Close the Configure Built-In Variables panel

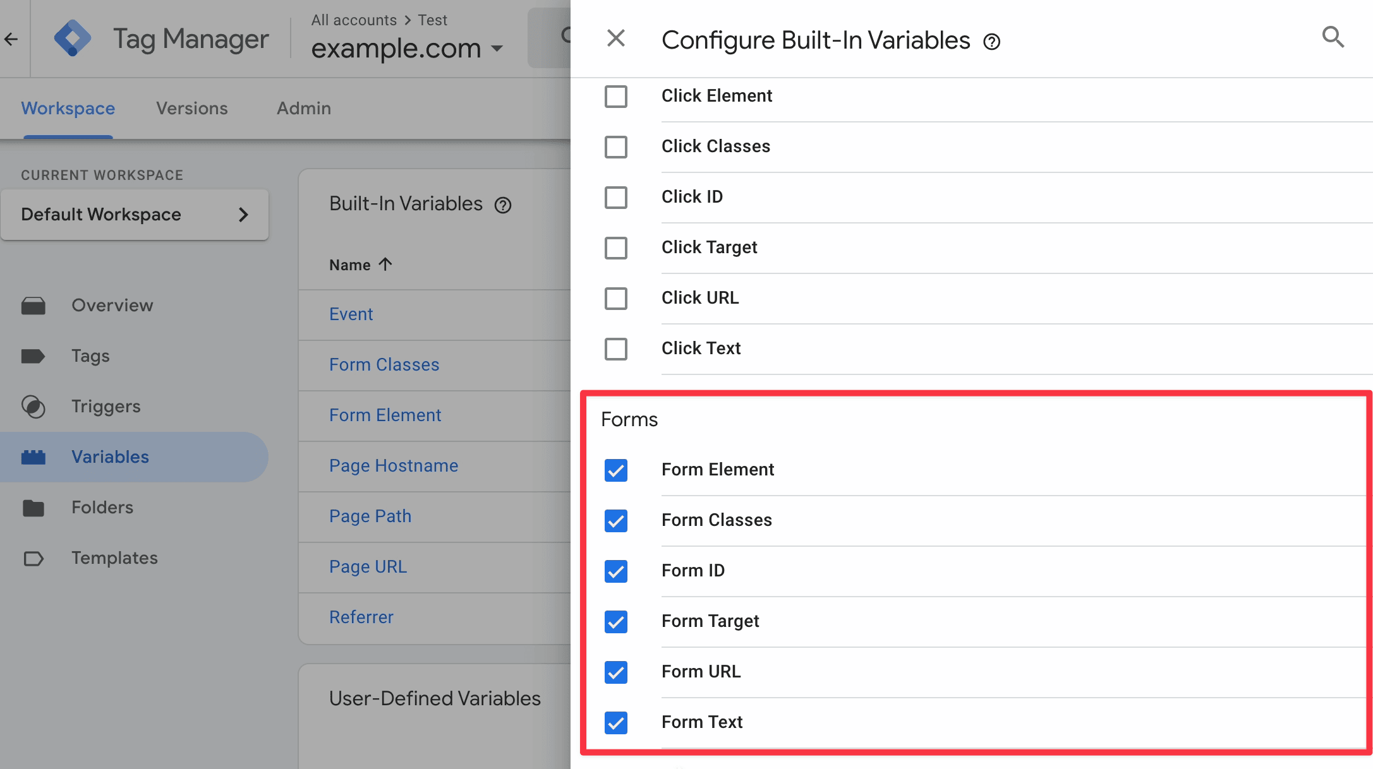point(615,39)
